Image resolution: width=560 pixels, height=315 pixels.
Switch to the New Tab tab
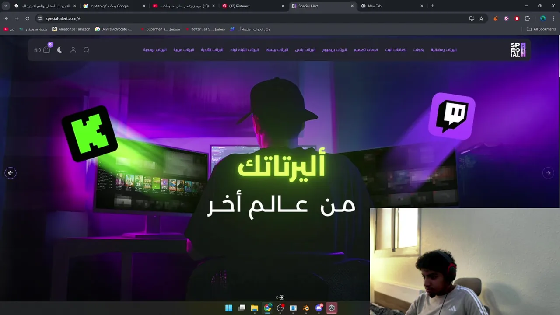(392, 6)
